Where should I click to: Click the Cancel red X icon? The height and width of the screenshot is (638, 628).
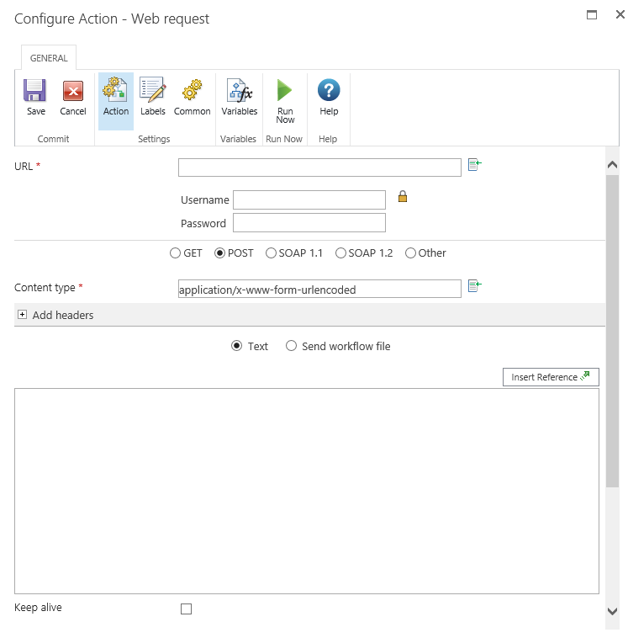pyautogui.click(x=73, y=91)
